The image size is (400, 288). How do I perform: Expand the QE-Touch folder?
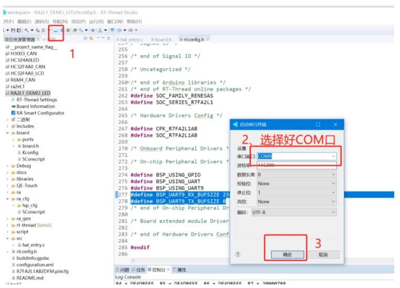pyautogui.click(x=7, y=186)
